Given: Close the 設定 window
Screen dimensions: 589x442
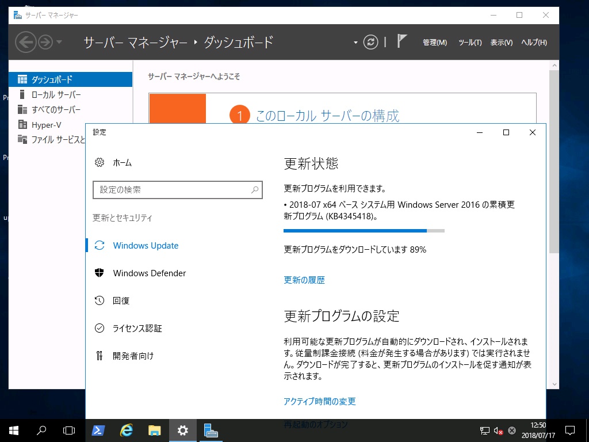Looking at the screenshot, I should tap(532, 132).
